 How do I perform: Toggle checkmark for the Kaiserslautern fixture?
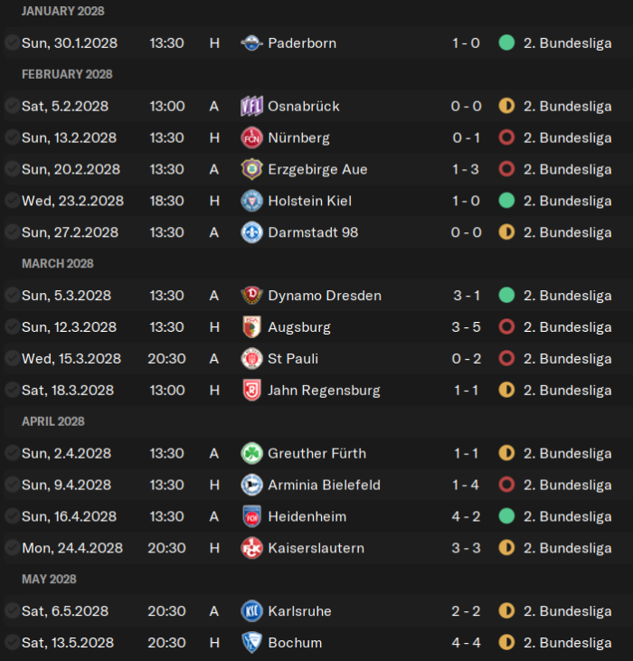tap(12, 548)
